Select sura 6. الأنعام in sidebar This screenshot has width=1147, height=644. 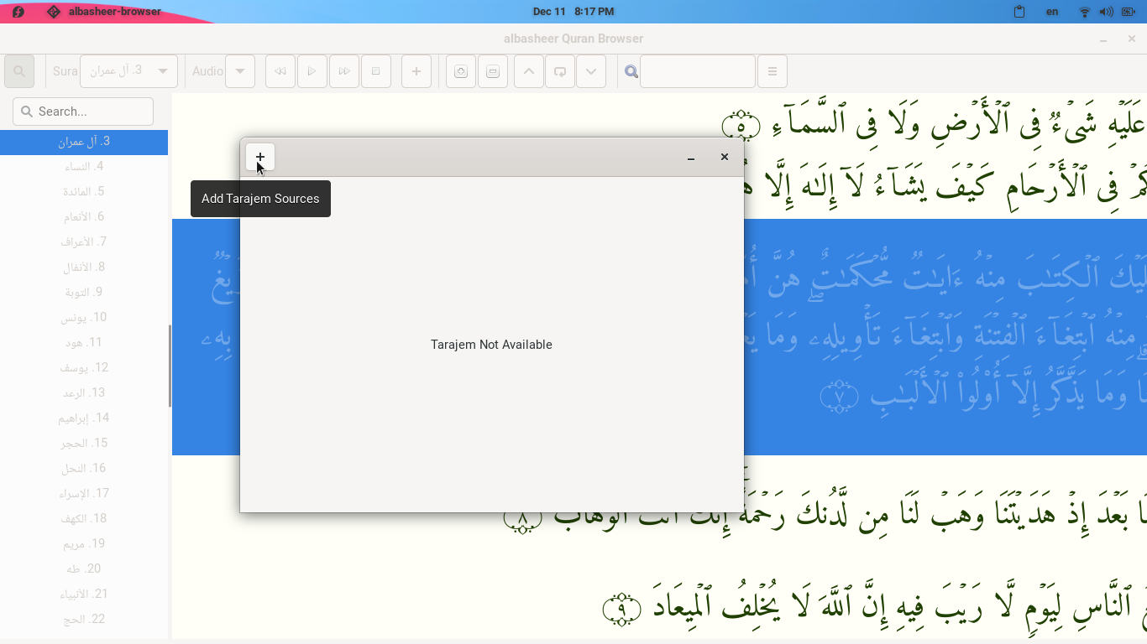84,217
